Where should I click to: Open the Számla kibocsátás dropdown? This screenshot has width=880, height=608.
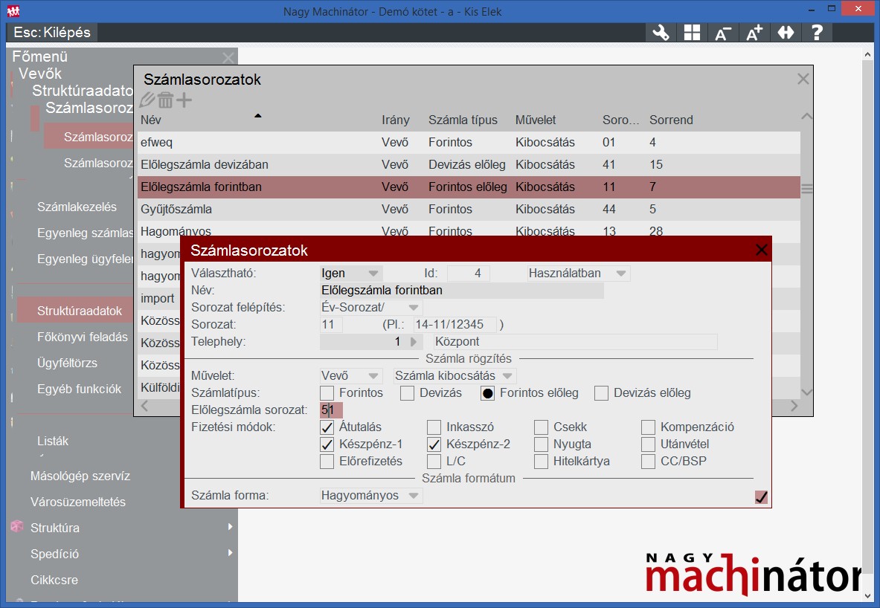point(455,376)
